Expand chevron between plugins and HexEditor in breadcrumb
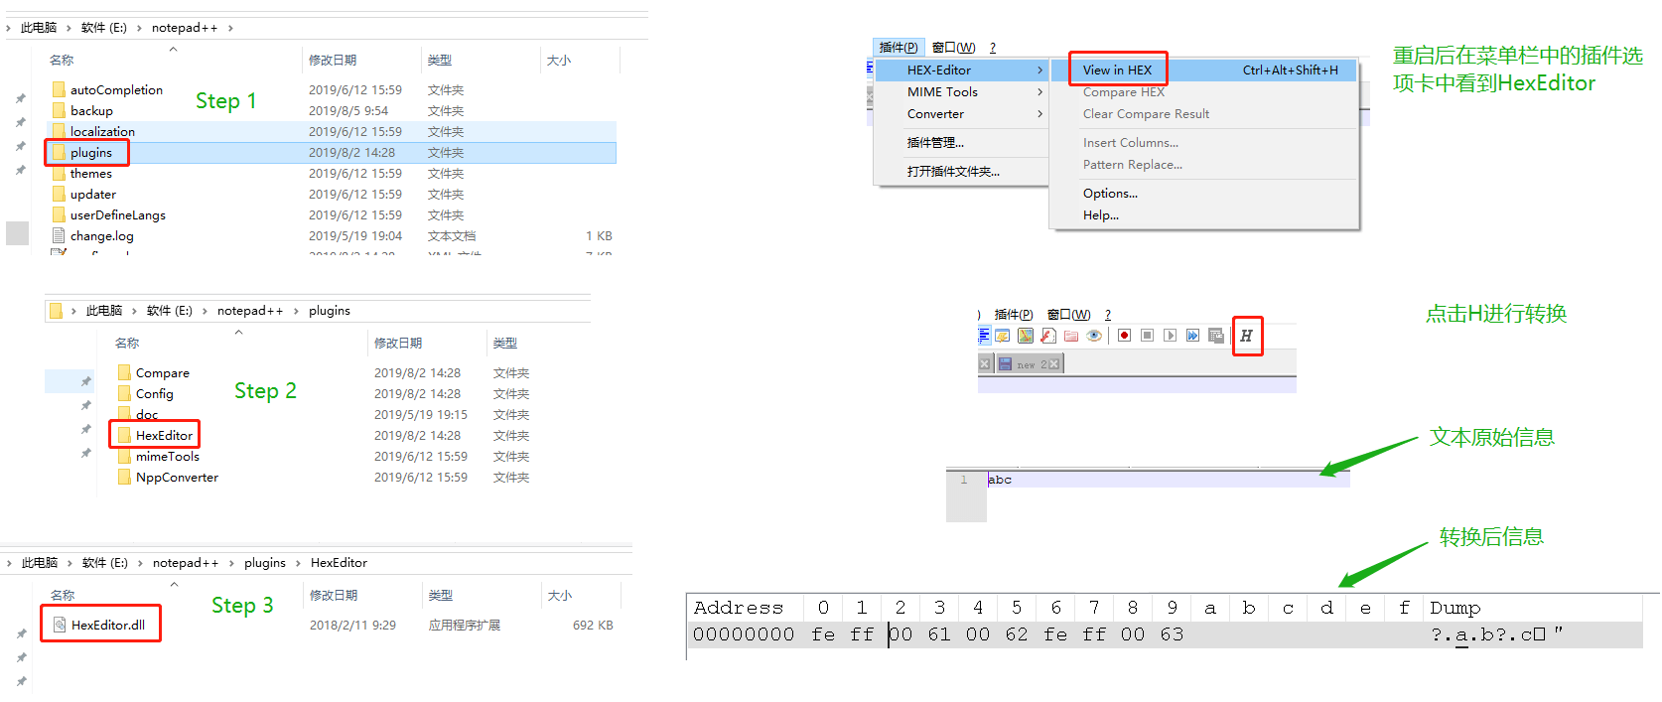Viewport: 1662px width, 702px height. pyautogui.click(x=297, y=563)
